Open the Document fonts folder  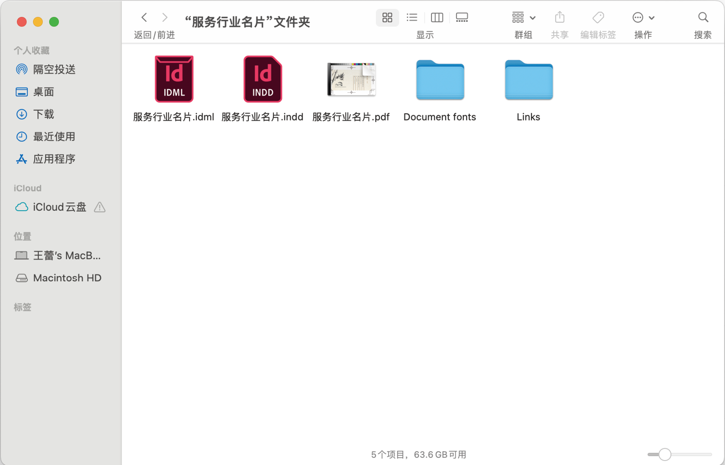click(440, 81)
